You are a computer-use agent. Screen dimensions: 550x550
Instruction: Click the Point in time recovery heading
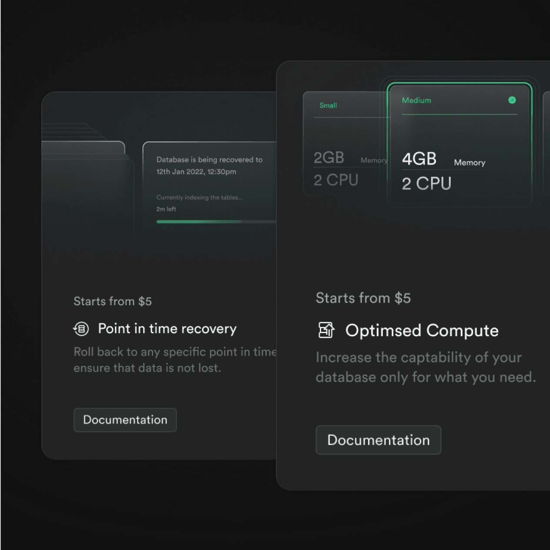pos(167,329)
